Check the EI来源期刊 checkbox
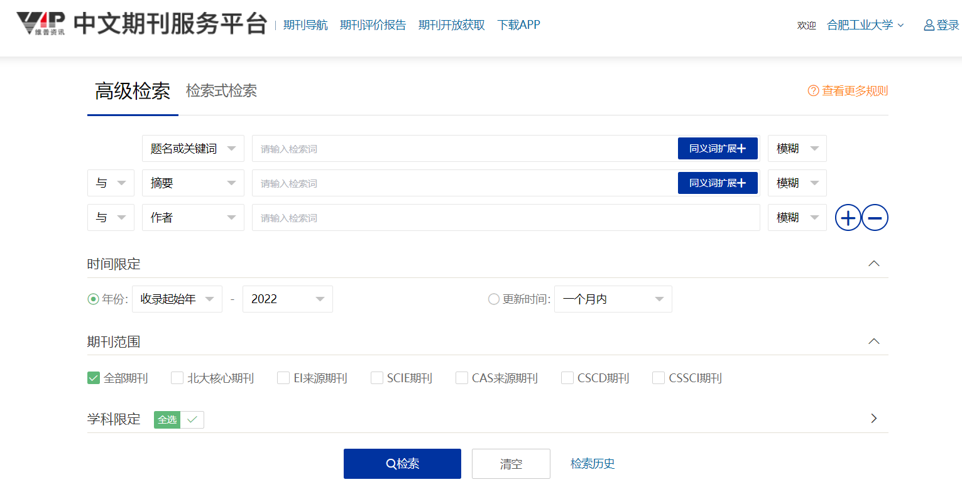The image size is (962, 487). tap(283, 378)
